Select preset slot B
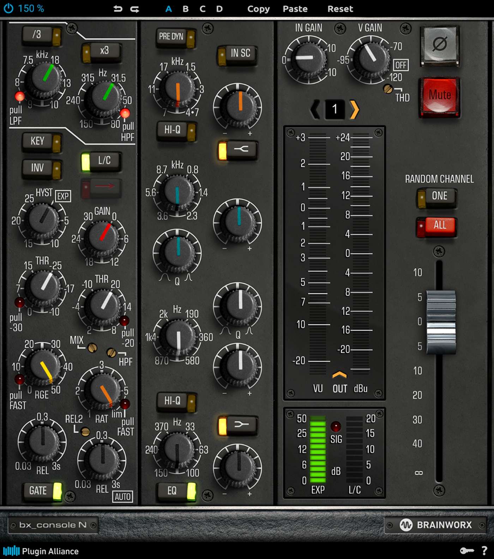Image resolution: width=494 pixels, height=559 pixels. point(186,9)
